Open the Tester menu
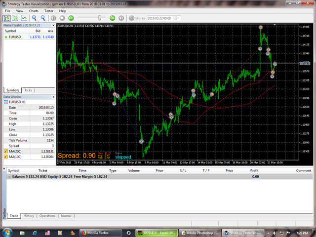This screenshot has height=237, width=316. pyautogui.click(x=49, y=11)
